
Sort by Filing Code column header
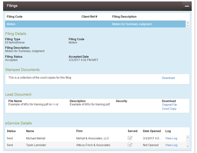click(15, 17)
